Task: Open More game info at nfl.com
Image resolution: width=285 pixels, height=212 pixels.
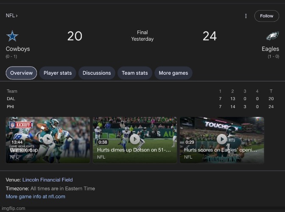Action: 36,197
